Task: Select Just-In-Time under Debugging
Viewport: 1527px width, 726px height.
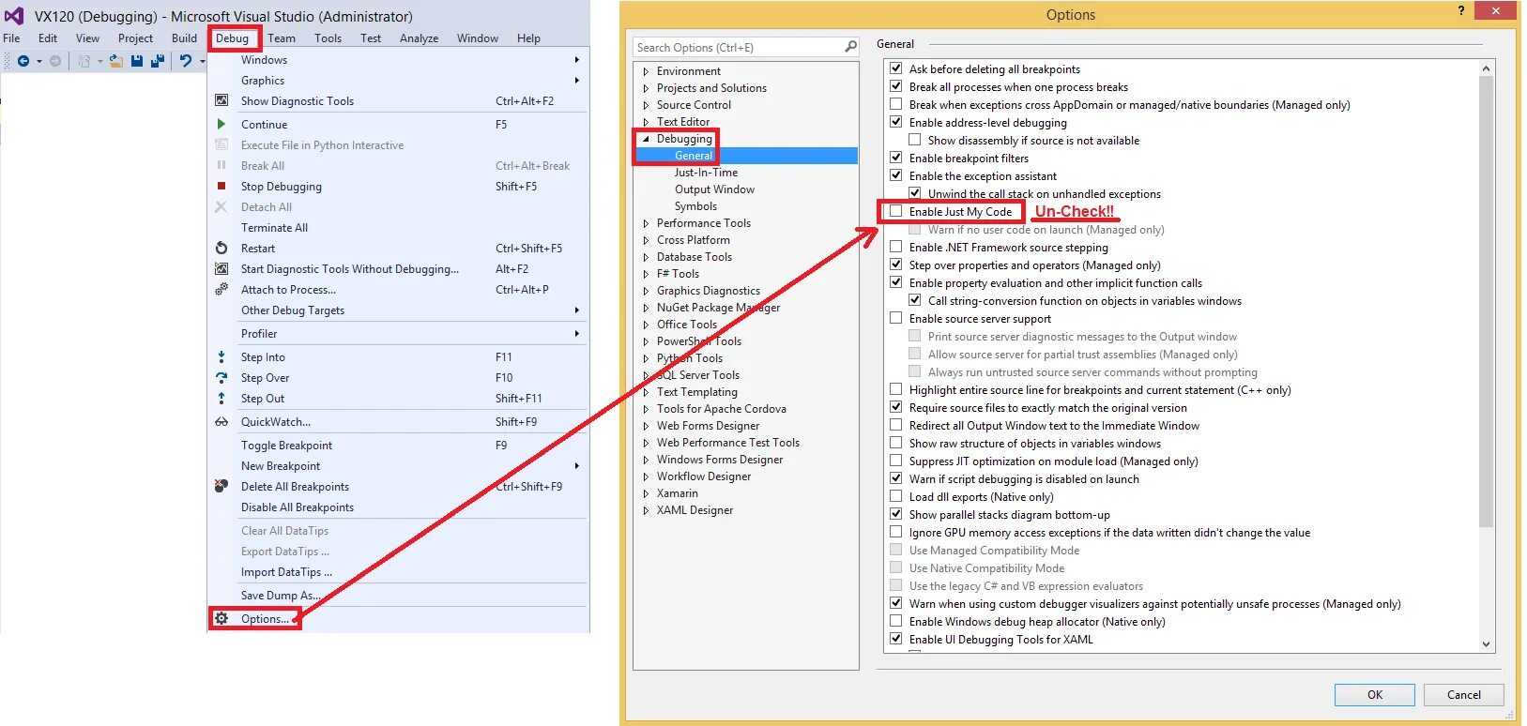Action: pyautogui.click(x=706, y=173)
